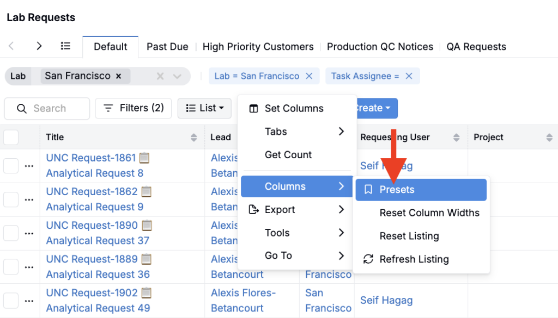Image resolution: width=558 pixels, height=318 pixels.
Task: Expand the Lab filter dropdown arrow
Action: pos(177,77)
